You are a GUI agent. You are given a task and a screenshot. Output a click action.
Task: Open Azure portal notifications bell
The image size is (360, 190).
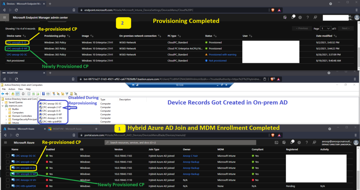tap(292, 142)
